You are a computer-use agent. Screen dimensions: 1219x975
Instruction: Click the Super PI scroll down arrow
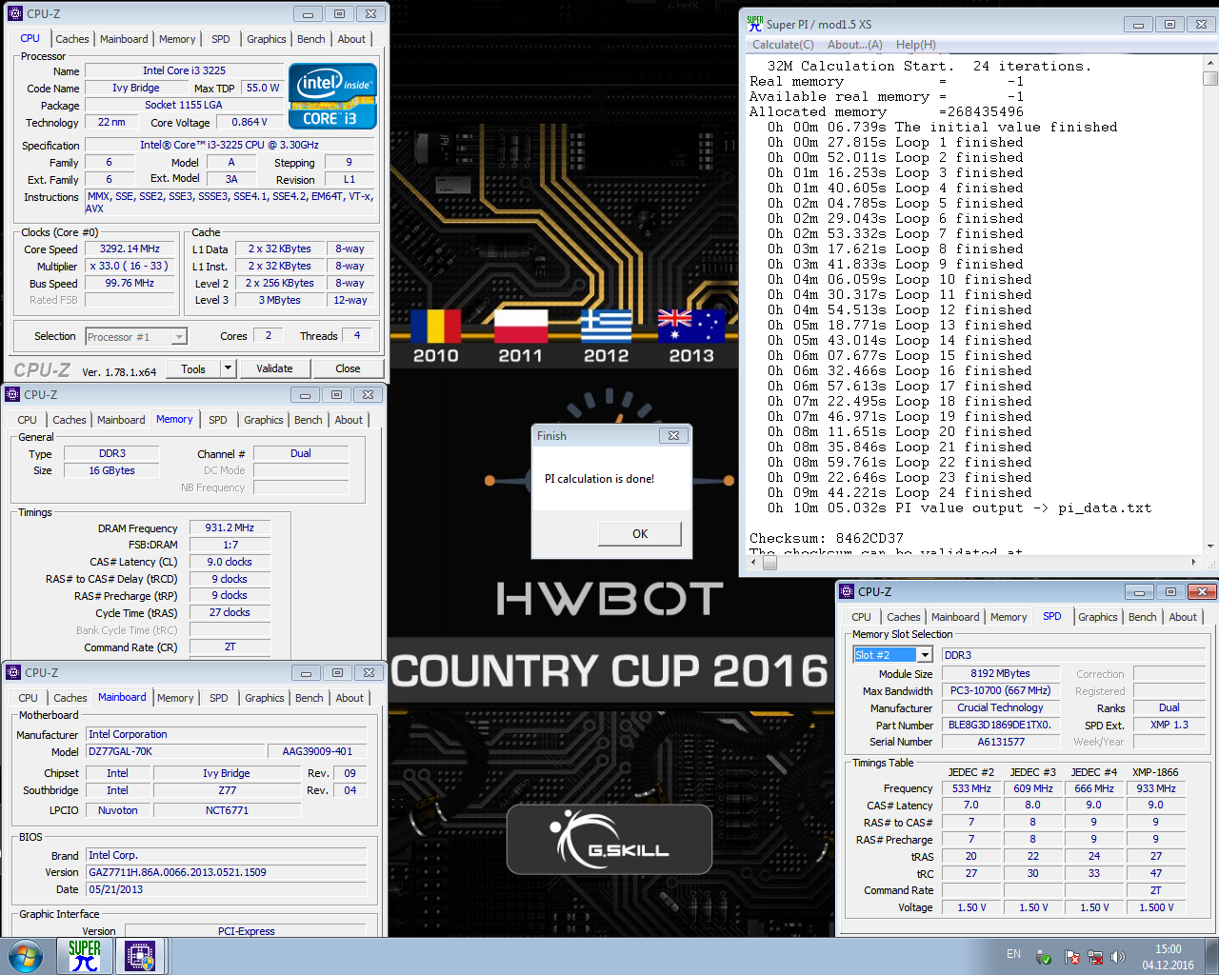click(1210, 547)
